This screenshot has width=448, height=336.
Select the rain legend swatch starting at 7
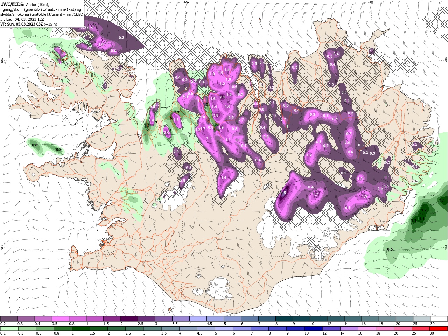(x=259, y=328)
